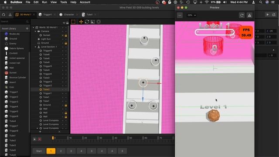Click the play icon at top right of the editor
279x157 pixels.
tap(267, 14)
